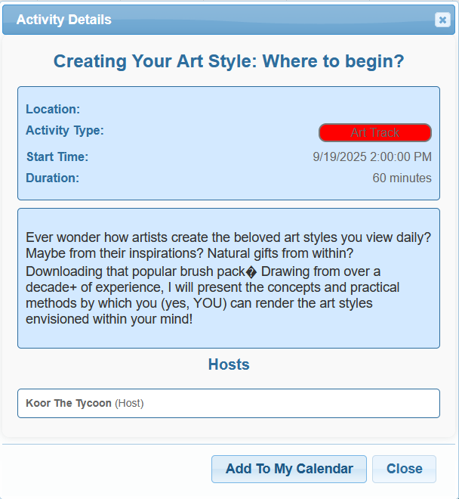Click the Duration label
Screen dimensions: 459x499
point(52,178)
